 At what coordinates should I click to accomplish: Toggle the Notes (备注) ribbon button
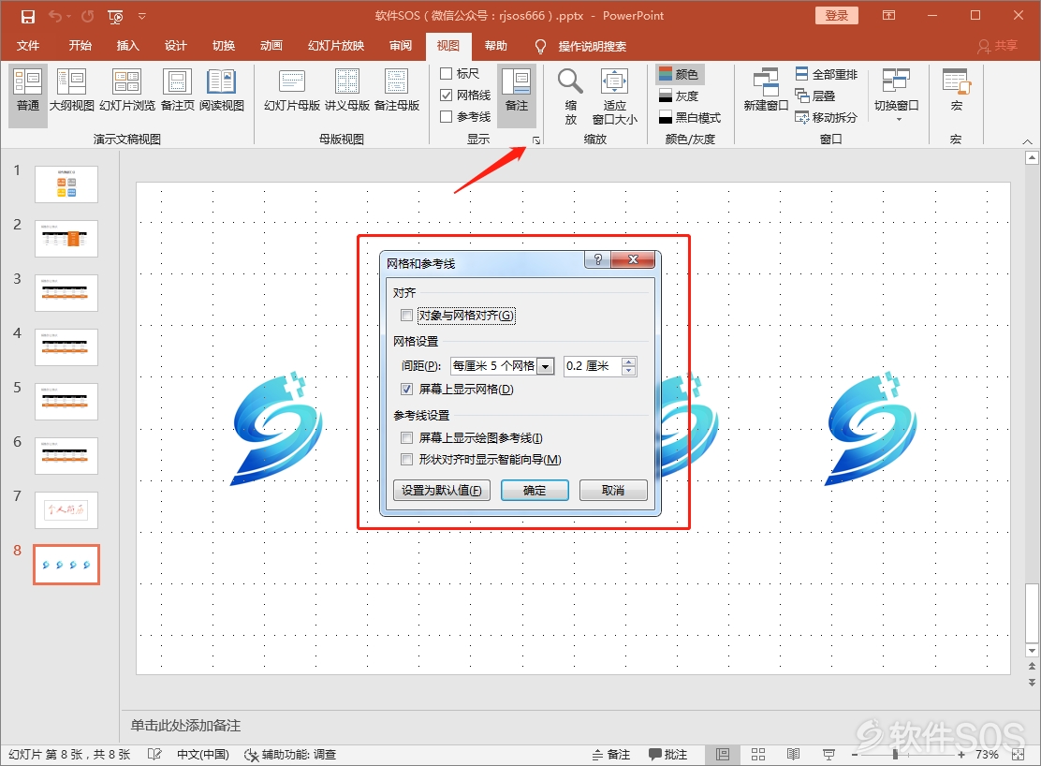[517, 96]
